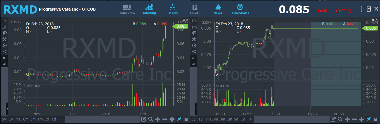The image size is (380, 124).
Task: Open the Charting section
Action: [149, 9]
